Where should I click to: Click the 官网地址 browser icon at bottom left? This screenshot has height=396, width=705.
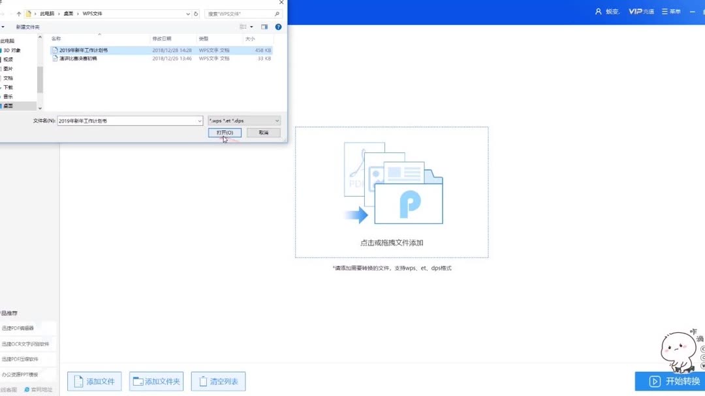[x=27, y=389]
